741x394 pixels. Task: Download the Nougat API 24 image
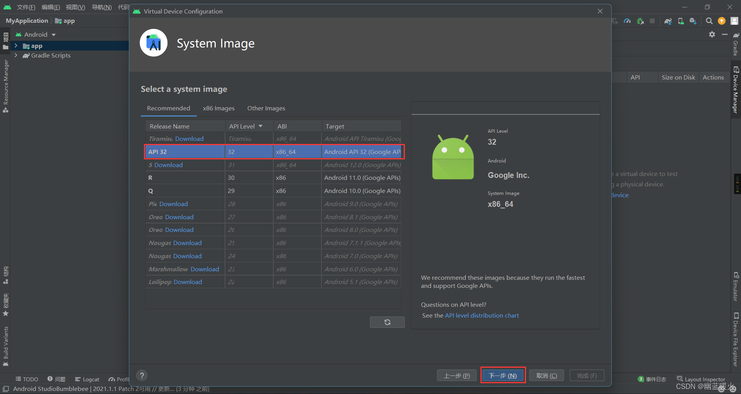[x=188, y=256]
